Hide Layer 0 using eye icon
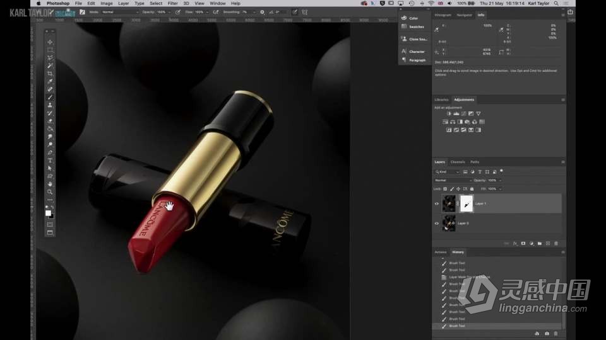Image resolution: width=606 pixels, height=340 pixels. coord(437,223)
